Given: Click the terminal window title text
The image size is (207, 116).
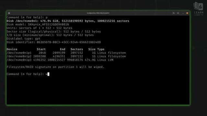Looking at the screenshot, I should (98, 13).
